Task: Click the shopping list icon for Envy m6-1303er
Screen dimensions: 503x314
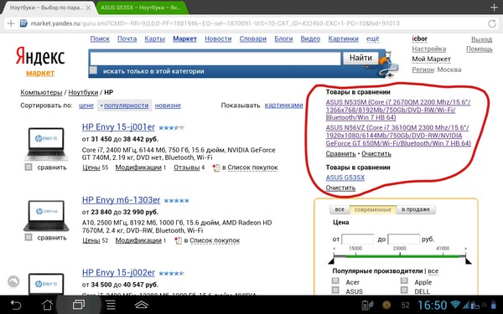Action: [178, 240]
